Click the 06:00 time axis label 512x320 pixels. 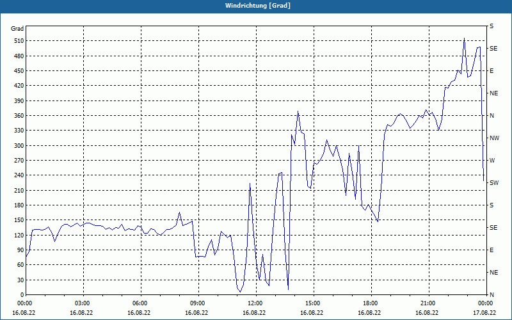coord(140,303)
